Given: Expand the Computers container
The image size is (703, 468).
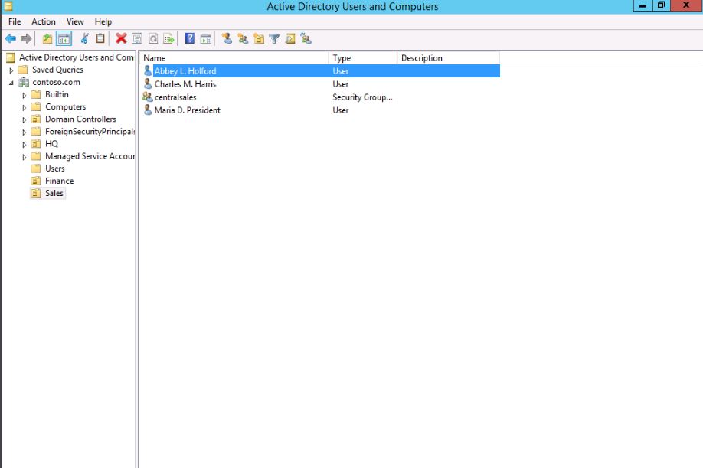Looking at the screenshot, I should pos(25,107).
